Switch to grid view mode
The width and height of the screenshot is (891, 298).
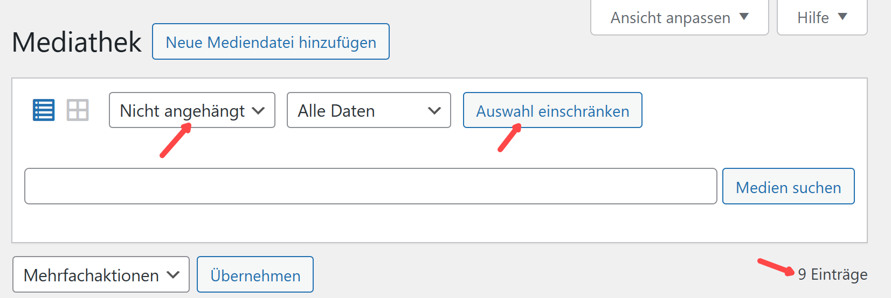click(x=78, y=110)
